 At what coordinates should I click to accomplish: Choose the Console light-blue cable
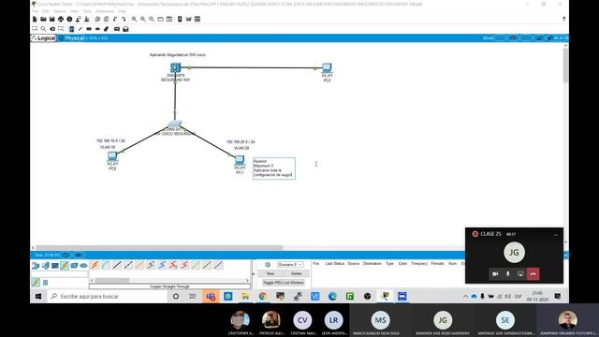coord(106,265)
